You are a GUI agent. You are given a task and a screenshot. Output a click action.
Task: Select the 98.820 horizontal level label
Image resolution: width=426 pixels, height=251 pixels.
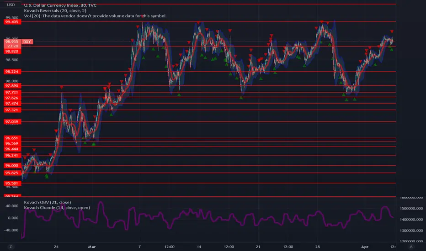point(12,51)
